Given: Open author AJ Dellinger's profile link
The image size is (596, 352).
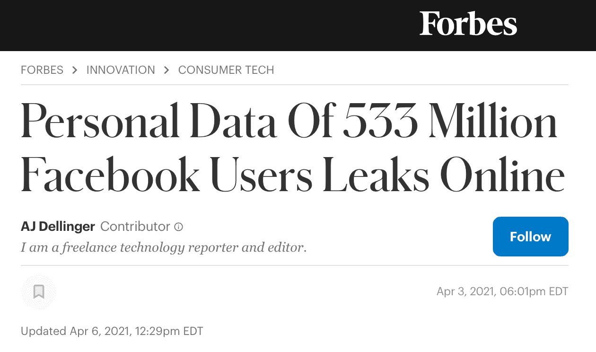Looking at the screenshot, I should 58,227.
